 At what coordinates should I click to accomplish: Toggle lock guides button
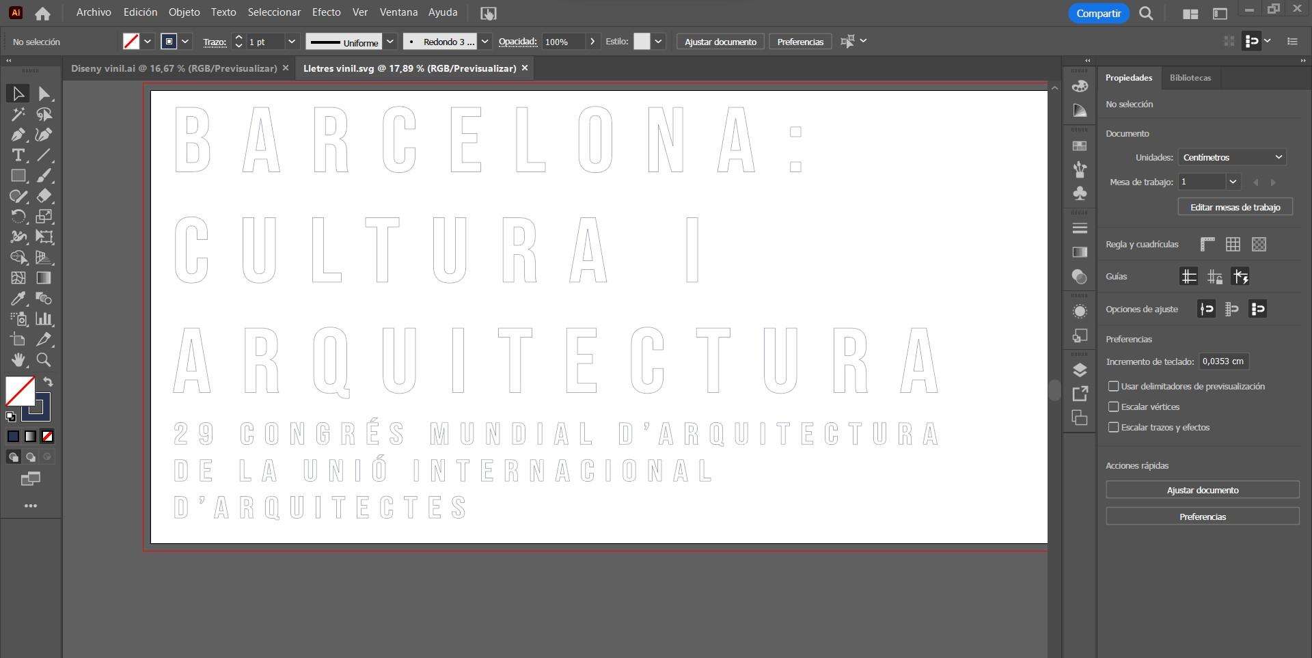pyautogui.click(x=1215, y=277)
